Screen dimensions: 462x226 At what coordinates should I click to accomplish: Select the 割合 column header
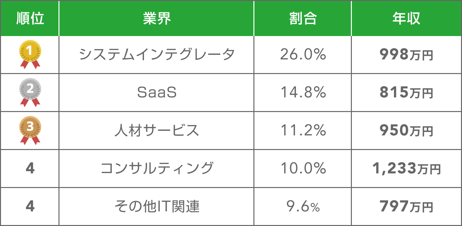point(303,19)
